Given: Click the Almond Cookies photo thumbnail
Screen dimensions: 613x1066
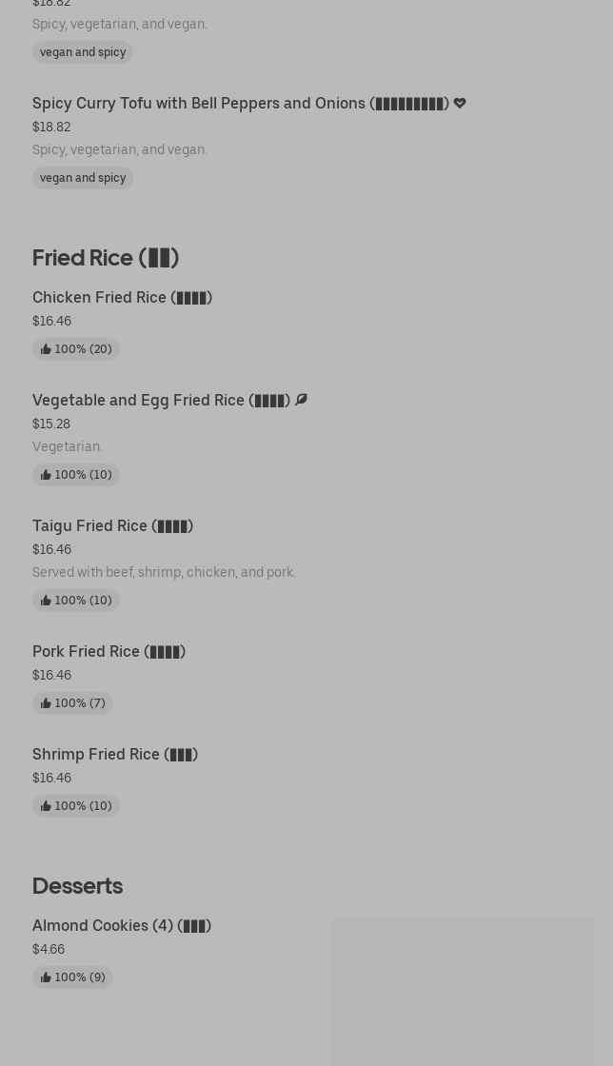Looking at the screenshot, I should coord(463,990).
